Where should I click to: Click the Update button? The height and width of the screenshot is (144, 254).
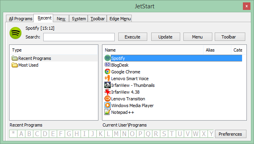(x=165, y=37)
